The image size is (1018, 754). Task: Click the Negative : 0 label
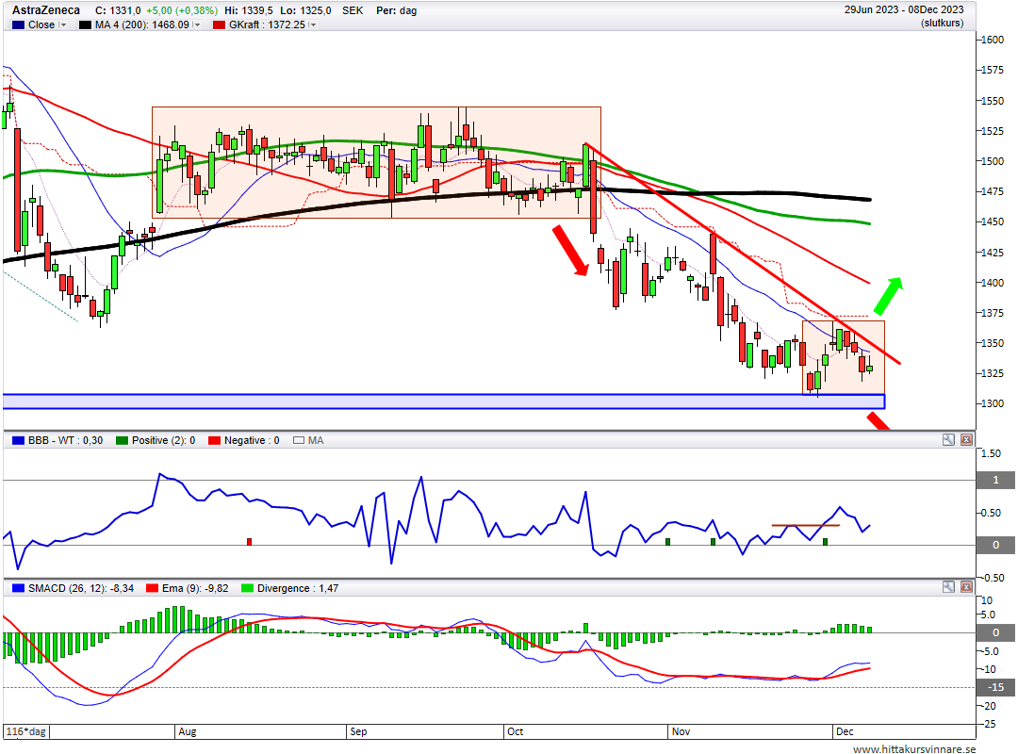(252, 440)
